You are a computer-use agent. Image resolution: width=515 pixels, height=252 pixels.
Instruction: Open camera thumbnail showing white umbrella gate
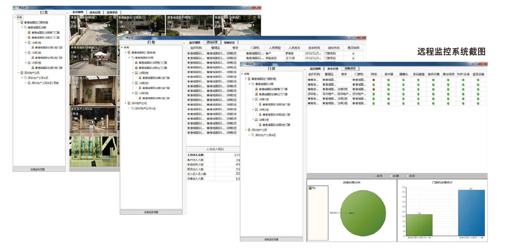coord(93,61)
